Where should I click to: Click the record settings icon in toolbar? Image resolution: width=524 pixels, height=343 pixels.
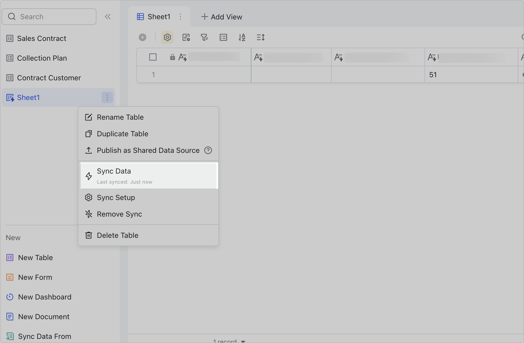click(186, 37)
